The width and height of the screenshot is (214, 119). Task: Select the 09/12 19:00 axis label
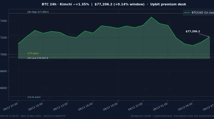click(110, 107)
